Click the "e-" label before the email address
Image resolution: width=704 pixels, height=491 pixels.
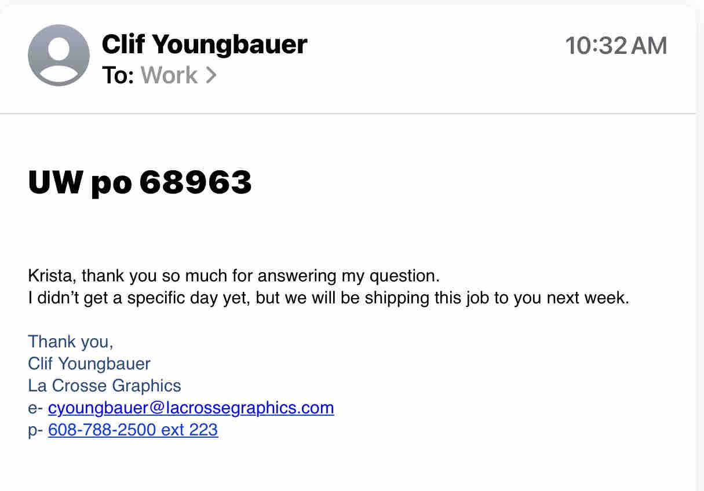pos(35,408)
